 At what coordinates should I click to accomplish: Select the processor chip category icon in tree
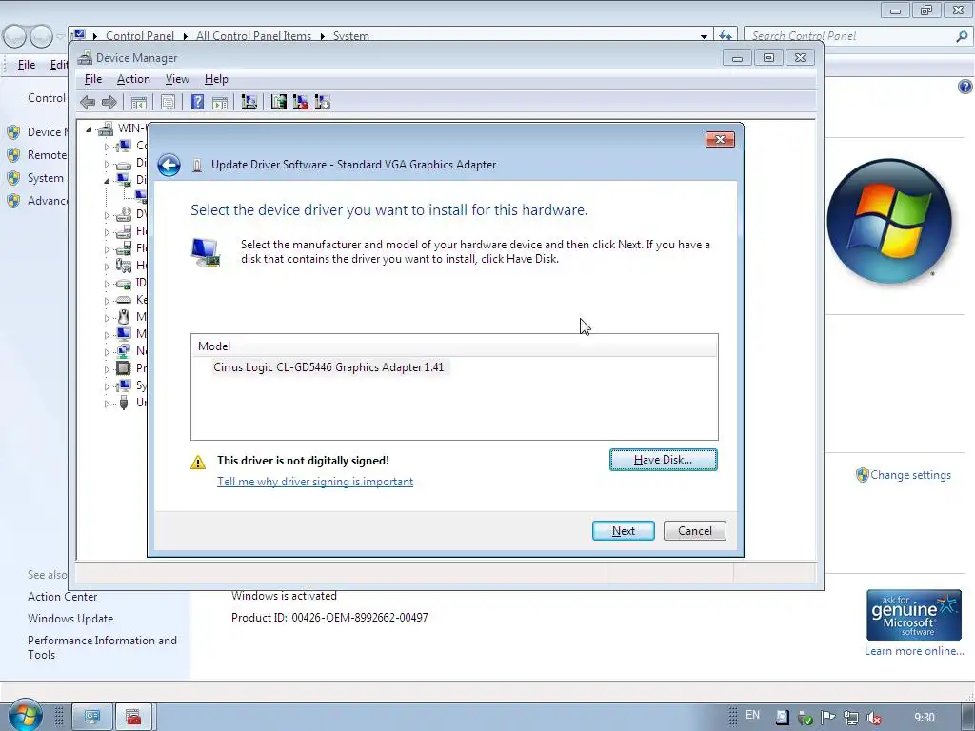click(x=124, y=368)
